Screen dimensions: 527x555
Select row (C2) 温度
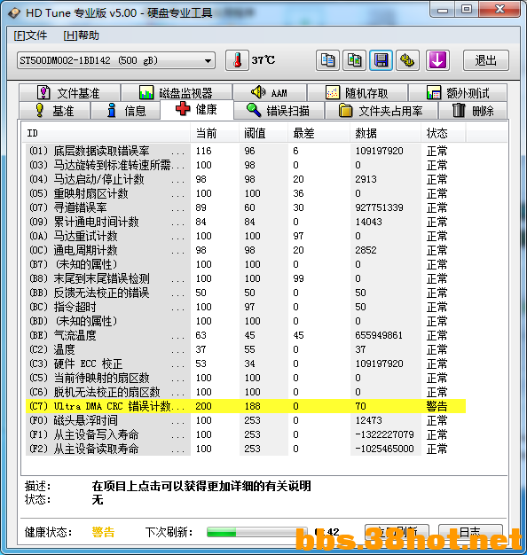pyautogui.click(x=246, y=349)
